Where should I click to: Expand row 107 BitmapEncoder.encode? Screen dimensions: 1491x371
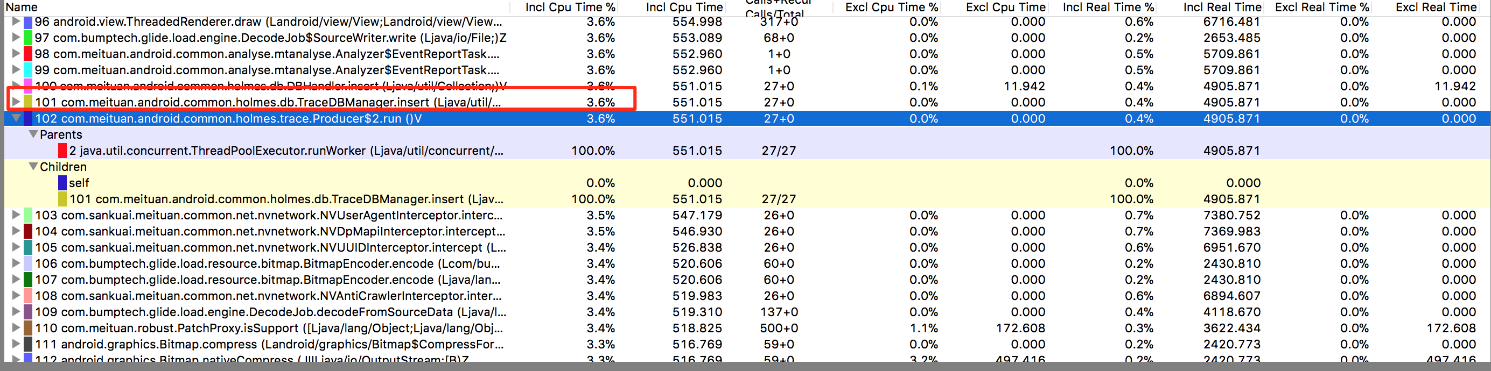16,280
